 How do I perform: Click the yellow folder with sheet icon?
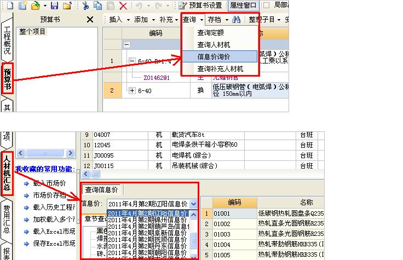tap(67, 5)
